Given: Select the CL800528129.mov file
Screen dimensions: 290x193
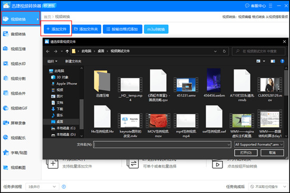Looking at the screenshot, I should click(270, 89).
